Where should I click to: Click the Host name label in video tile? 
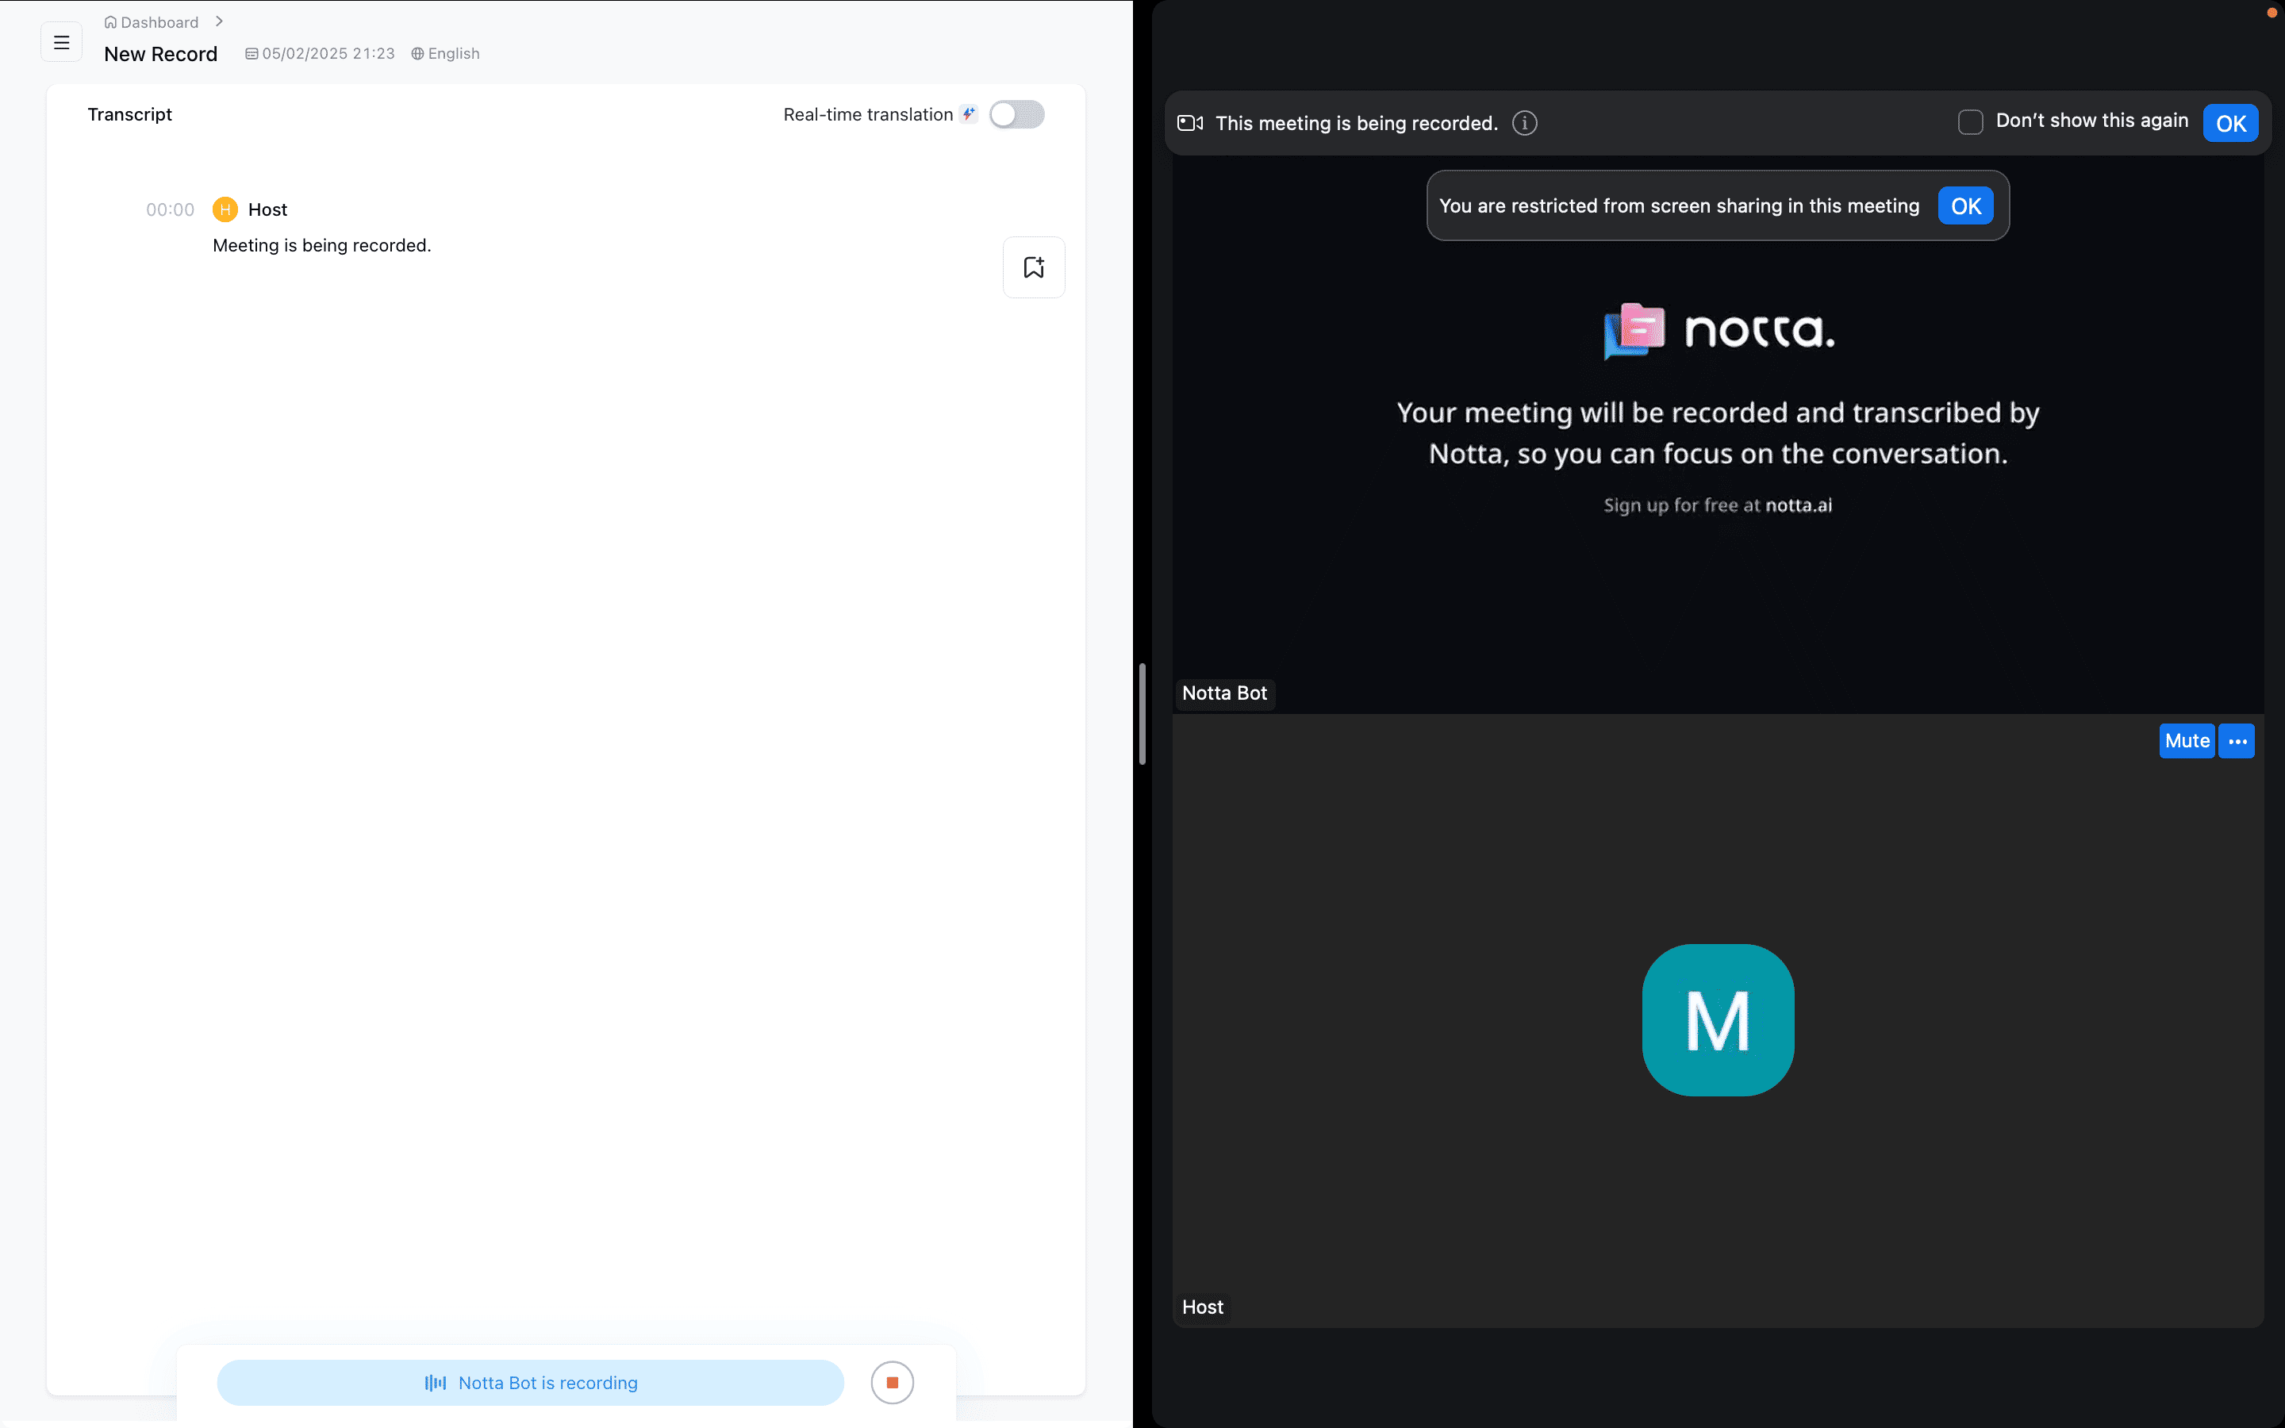(1202, 1307)
